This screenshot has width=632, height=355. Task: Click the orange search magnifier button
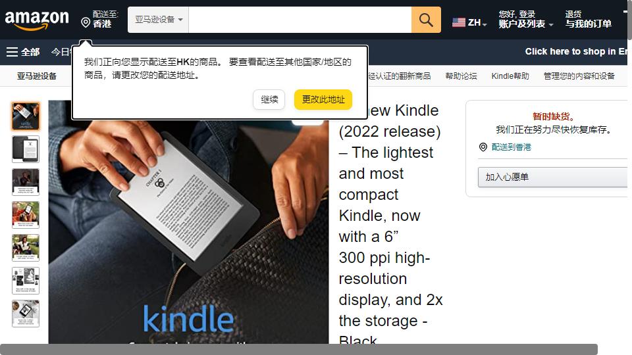[426, 20]
